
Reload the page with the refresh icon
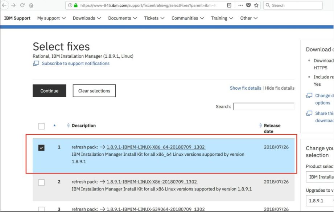22,6
